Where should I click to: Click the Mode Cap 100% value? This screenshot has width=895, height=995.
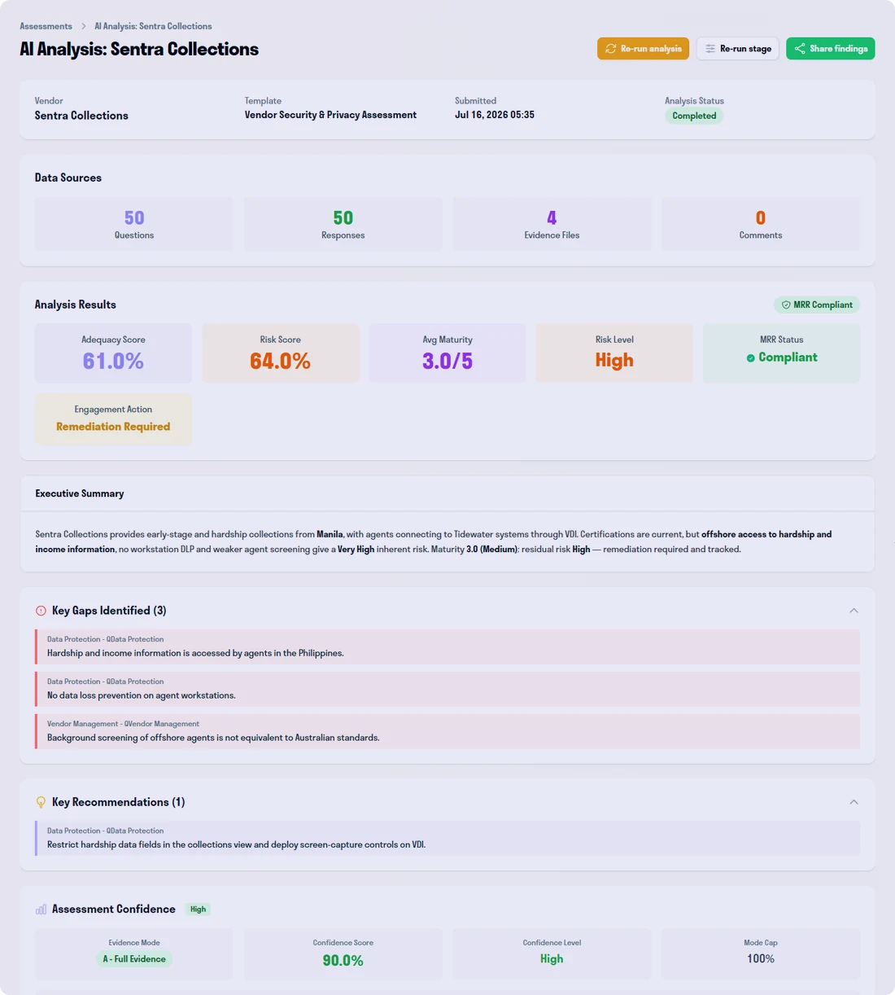[x=761, y=959]
